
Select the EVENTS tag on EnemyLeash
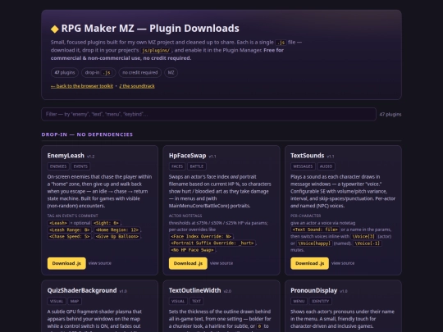tap(80, 166)
